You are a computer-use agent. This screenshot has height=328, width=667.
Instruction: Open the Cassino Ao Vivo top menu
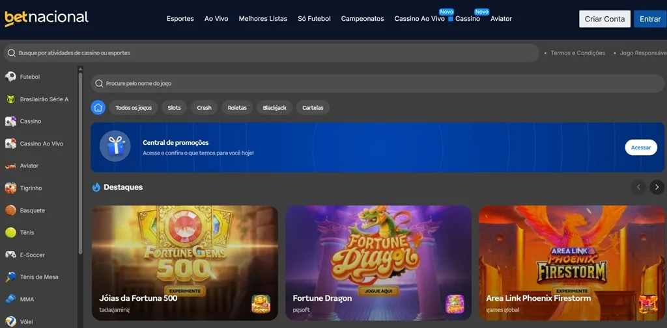(419, 19)
